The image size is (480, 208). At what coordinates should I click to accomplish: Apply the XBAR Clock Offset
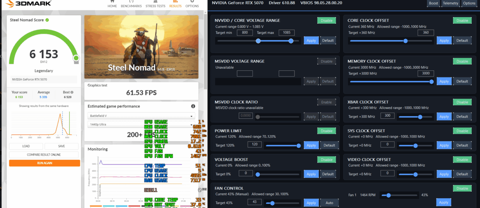click(x=444, y=116)
